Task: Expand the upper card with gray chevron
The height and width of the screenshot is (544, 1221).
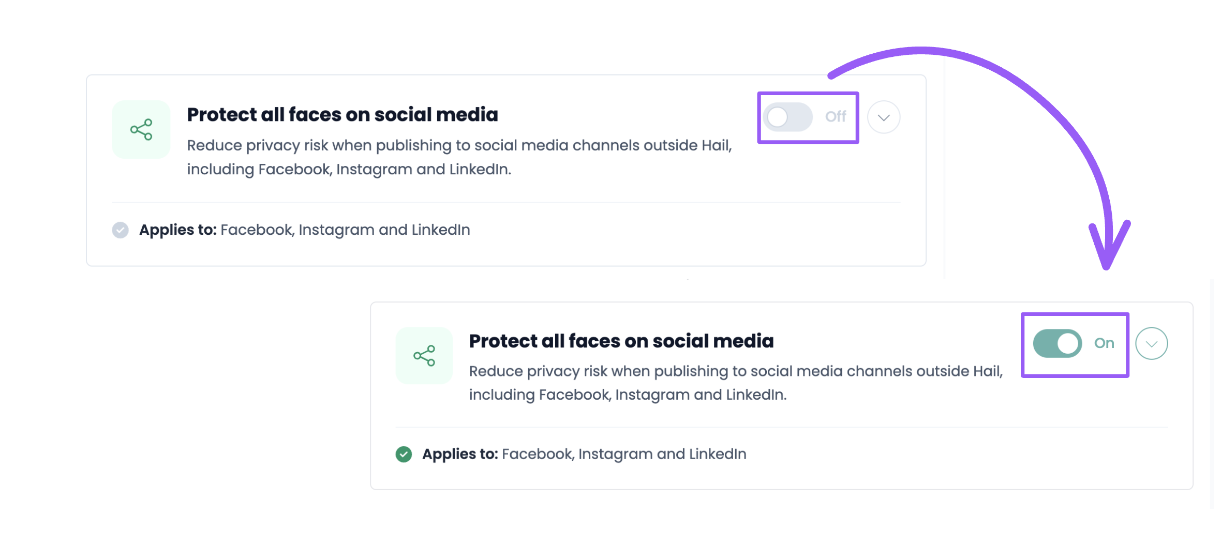Action: pyautogui.click(x=884, y=117)
